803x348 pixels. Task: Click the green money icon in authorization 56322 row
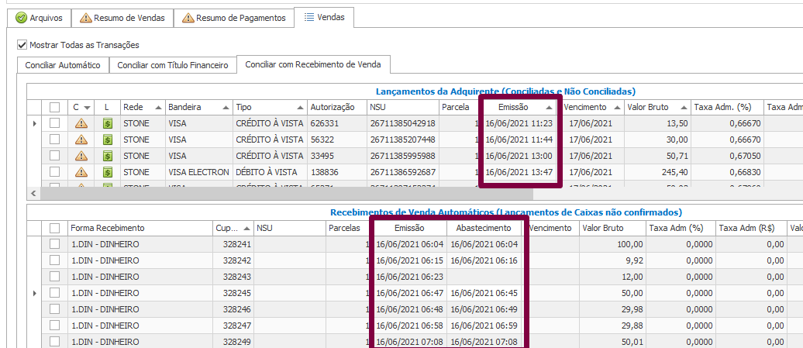tap(108, 140)
